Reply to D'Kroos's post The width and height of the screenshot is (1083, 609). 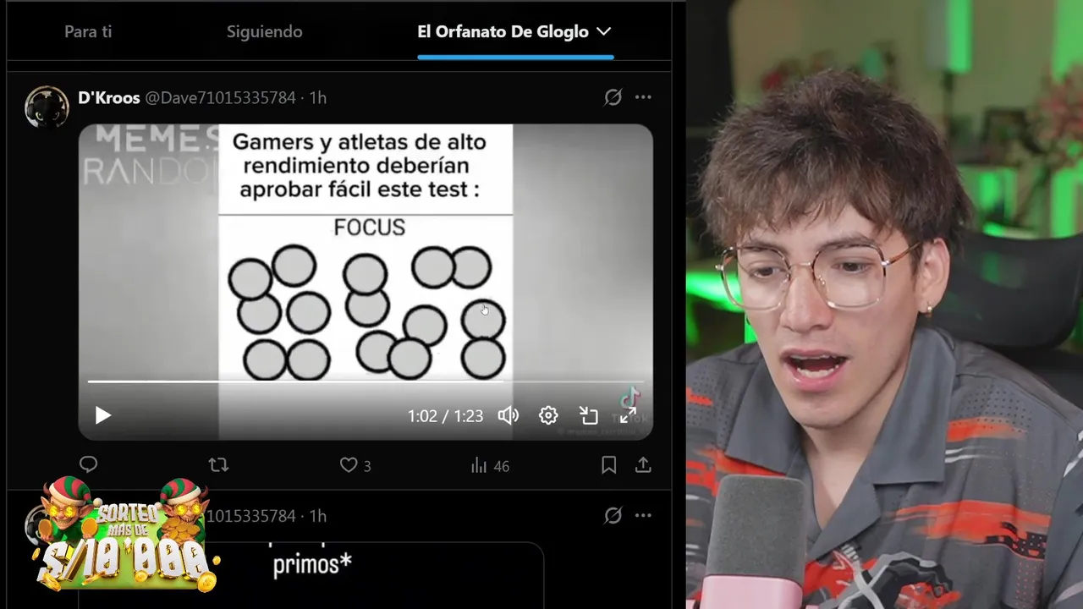(88, 464)
